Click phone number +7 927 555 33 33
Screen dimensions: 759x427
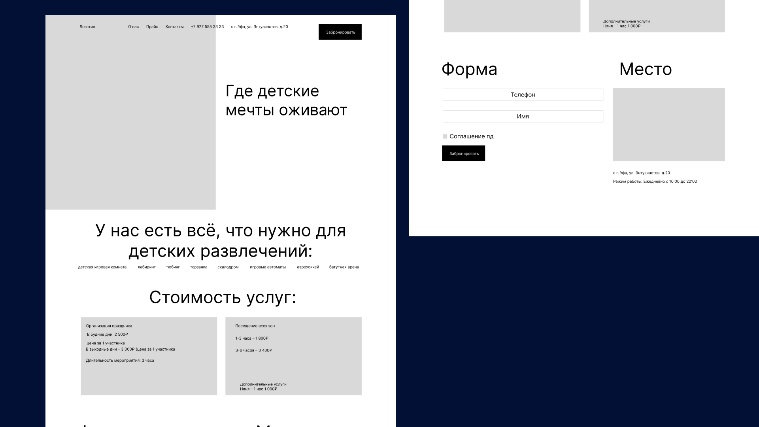(x=207, y=27)
